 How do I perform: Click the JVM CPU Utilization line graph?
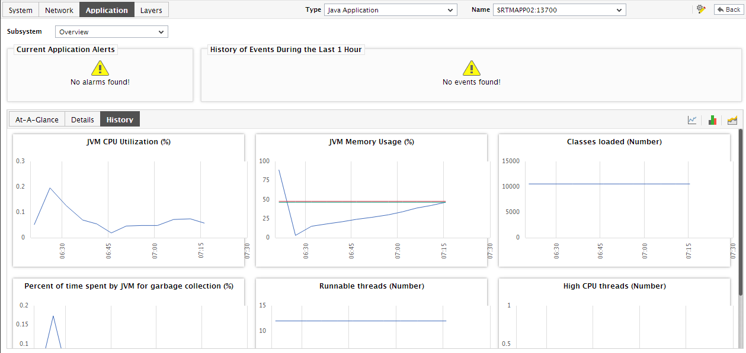click(119, 210)
